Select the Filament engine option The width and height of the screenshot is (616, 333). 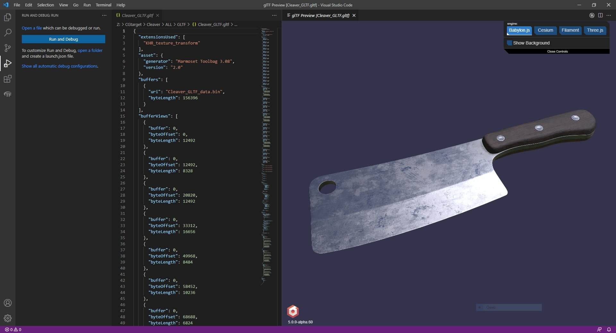point(570,30)
